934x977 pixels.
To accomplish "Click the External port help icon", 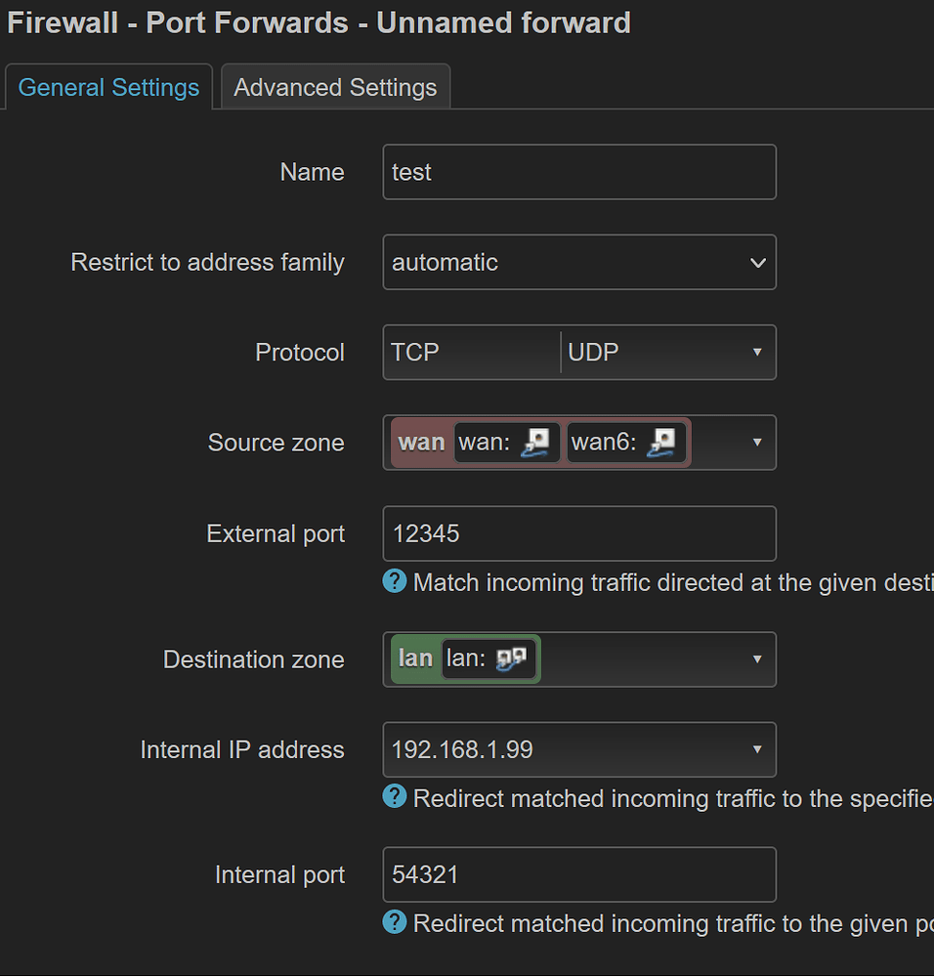I will [395, 582].
